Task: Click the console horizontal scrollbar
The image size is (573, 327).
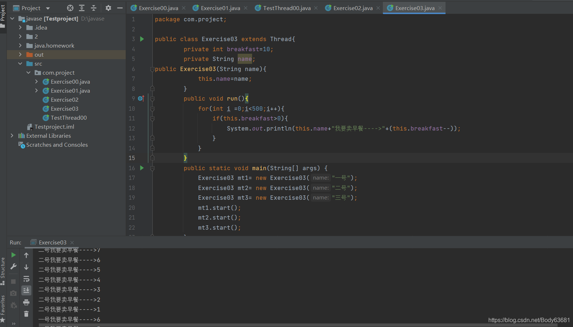Action: 299,325
